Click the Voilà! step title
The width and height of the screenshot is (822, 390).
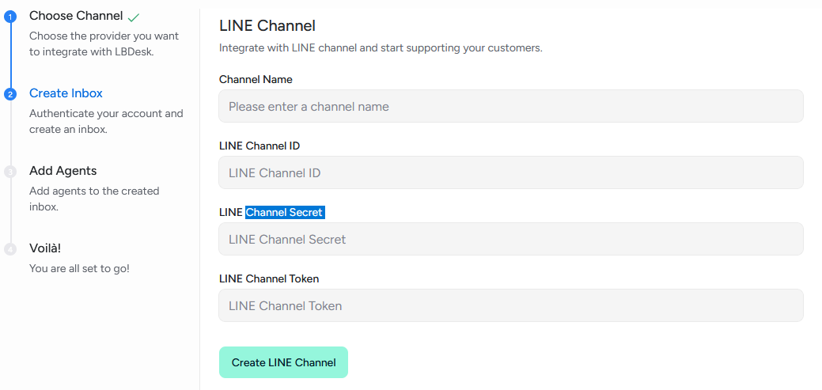(x=45, y=248)
